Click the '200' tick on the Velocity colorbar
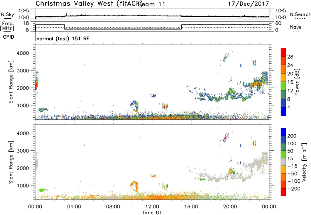Image resolution: width=311 pixels, height=215 pixels. (x=292, y=136)
